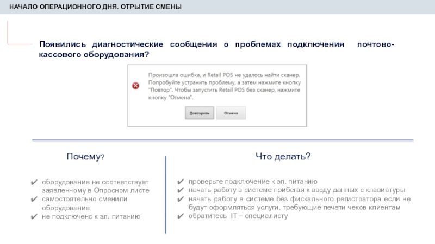Click the 'Что делать?' heading
435x244 pixels.
click(283, 156)
